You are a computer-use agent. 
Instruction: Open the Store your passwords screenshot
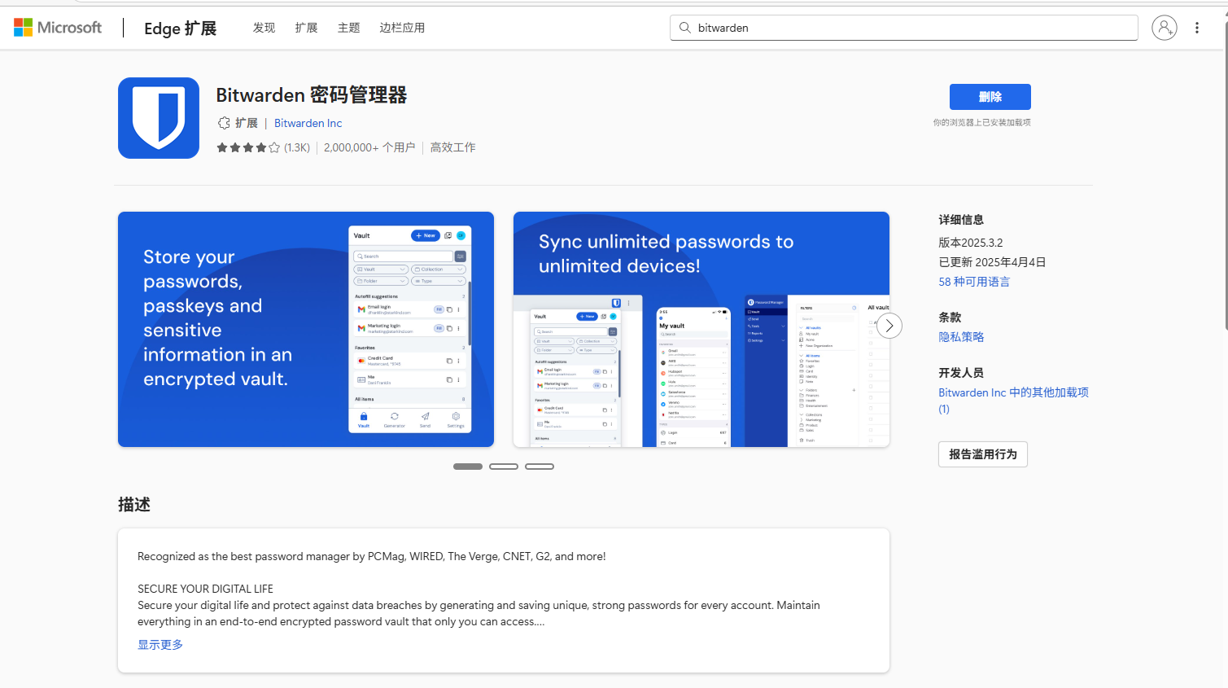(x=306, y=329)
